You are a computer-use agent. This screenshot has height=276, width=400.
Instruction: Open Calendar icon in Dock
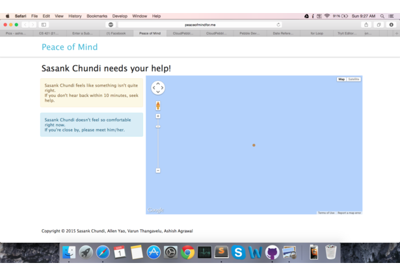point(120,253)
